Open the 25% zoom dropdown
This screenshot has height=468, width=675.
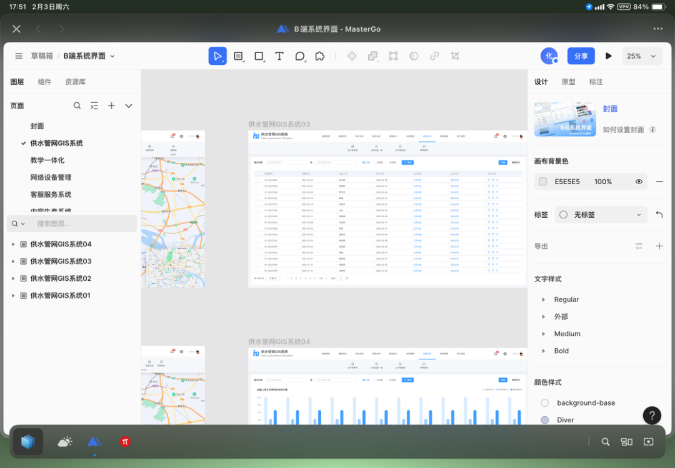coord(642,56)
